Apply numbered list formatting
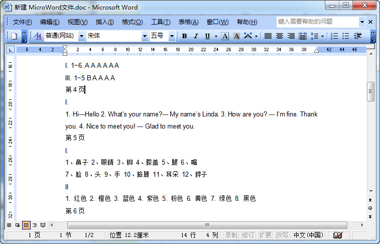 click(x=334, y=36)
